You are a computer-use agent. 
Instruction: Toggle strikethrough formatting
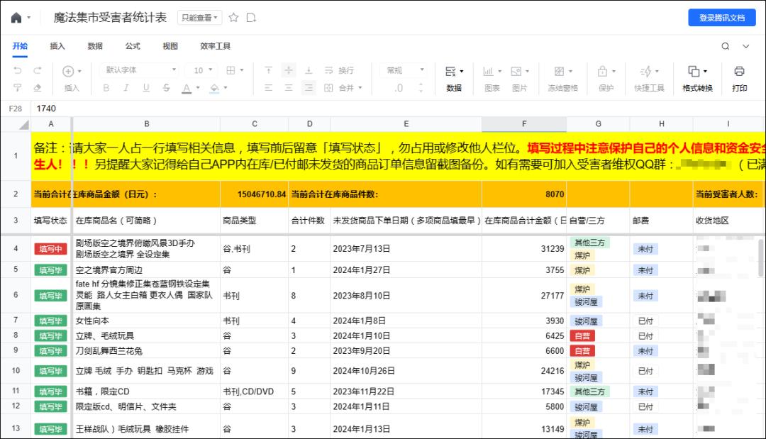[x=166, y=88]
